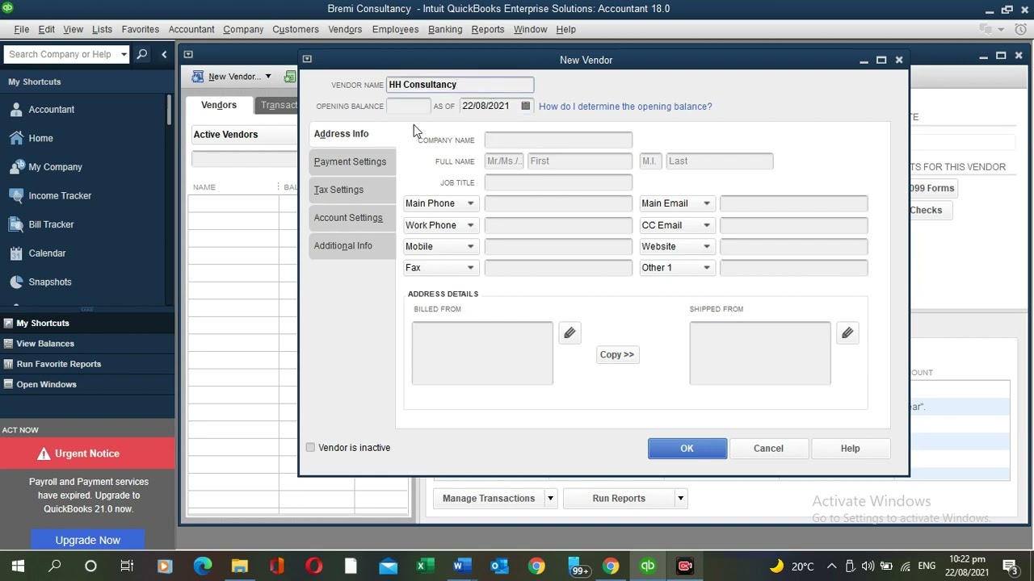This screenshot has width=1034, height=581.
Task: Click the Opening Balance field
Action: tap(408, 107)
